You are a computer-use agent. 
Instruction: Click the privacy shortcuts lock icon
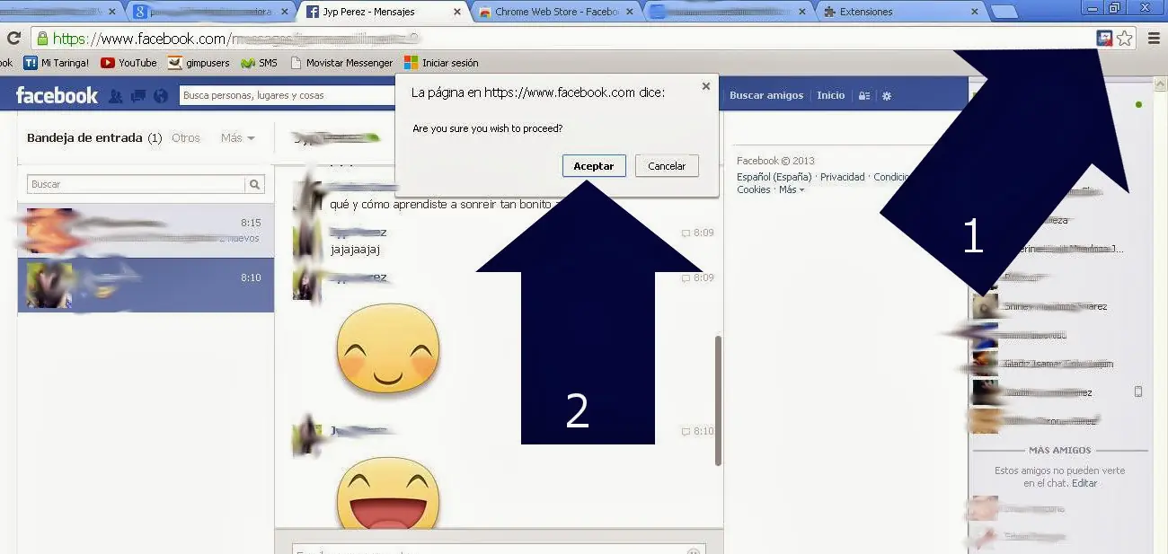click(x=863, y=96)
